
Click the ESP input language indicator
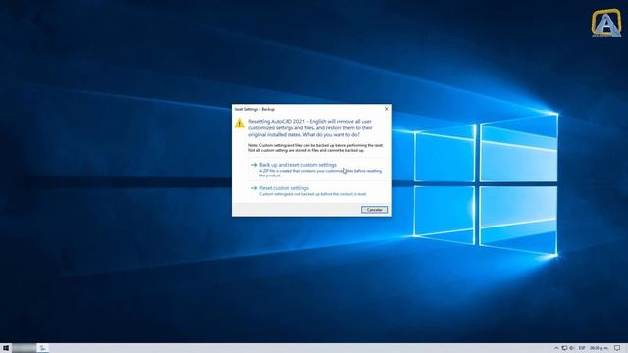(582, 348)
